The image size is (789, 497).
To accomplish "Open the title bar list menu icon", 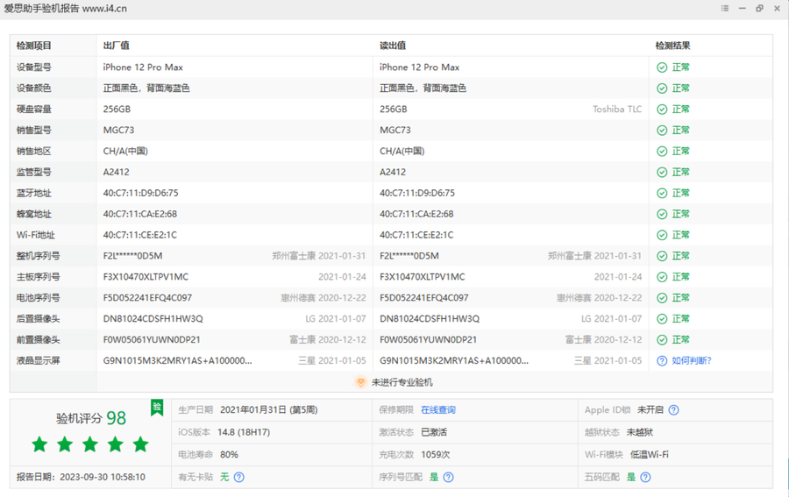I will (x=725, y=8).
